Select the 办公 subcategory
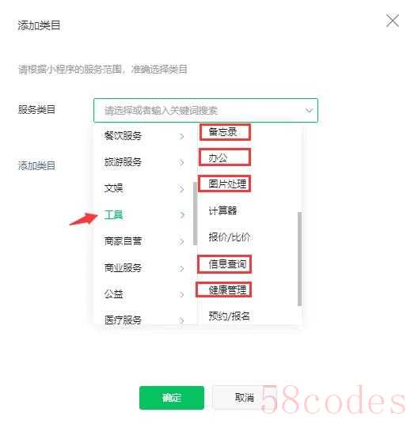 218,157
